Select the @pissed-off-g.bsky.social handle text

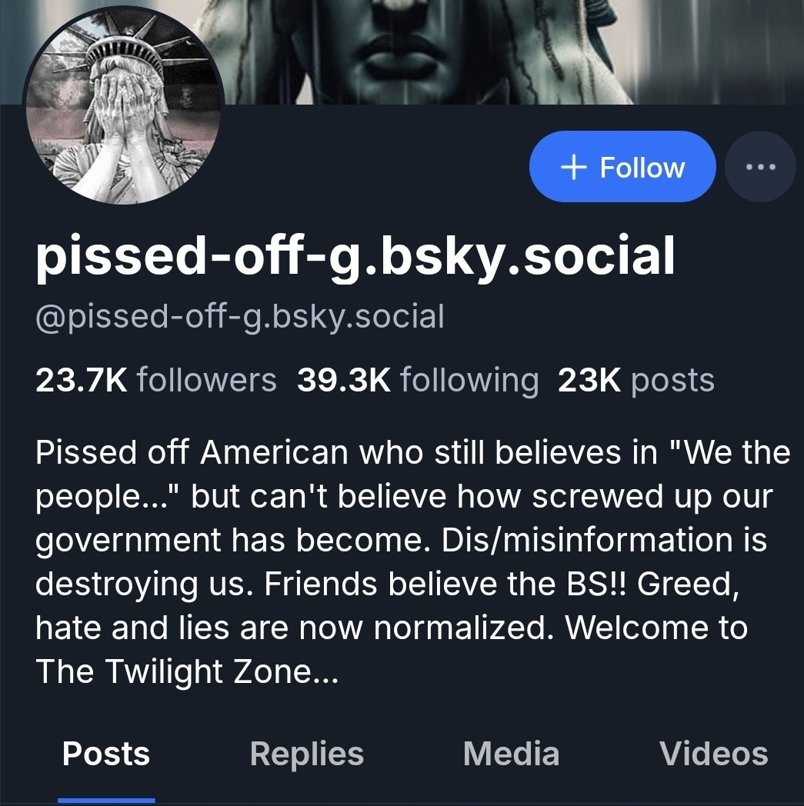pos(240,317)
